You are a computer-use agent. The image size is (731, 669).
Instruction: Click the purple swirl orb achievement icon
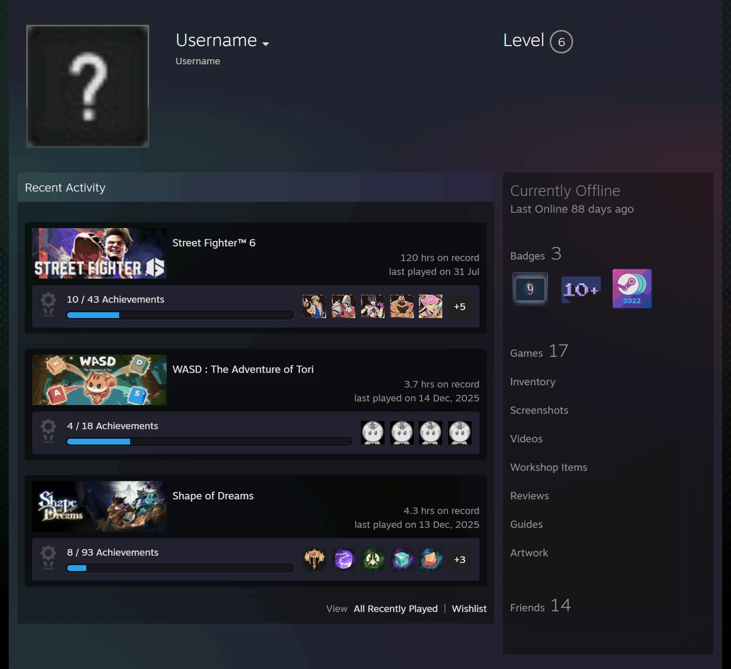tap(343, 559)
